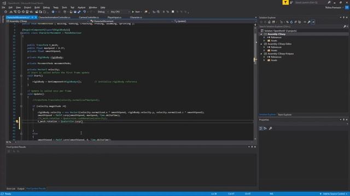
Task: Click the Solution Explorer Properties wrench icon
Action: [309, 22]
